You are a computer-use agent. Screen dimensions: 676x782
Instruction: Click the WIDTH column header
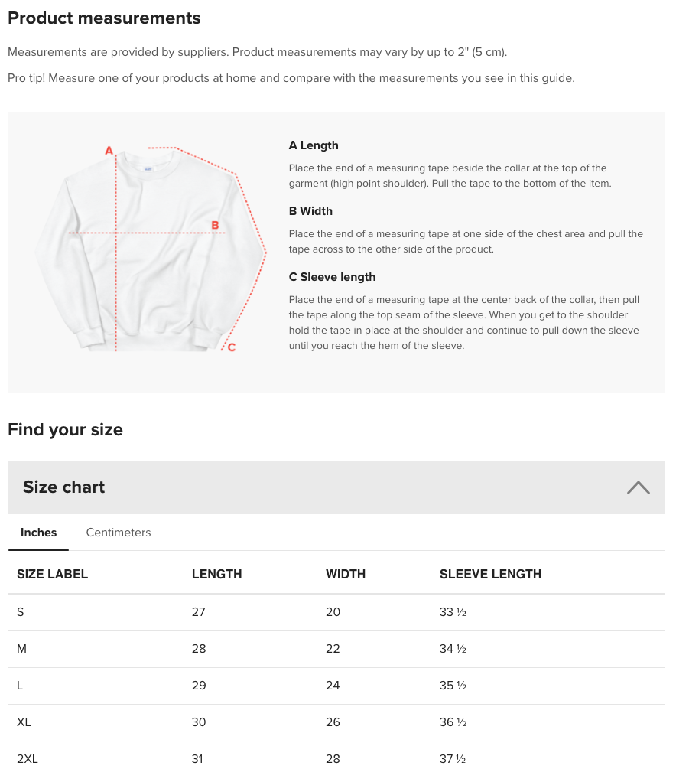[346, 574]
